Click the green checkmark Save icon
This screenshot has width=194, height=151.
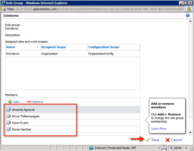(x=148, y=140)
